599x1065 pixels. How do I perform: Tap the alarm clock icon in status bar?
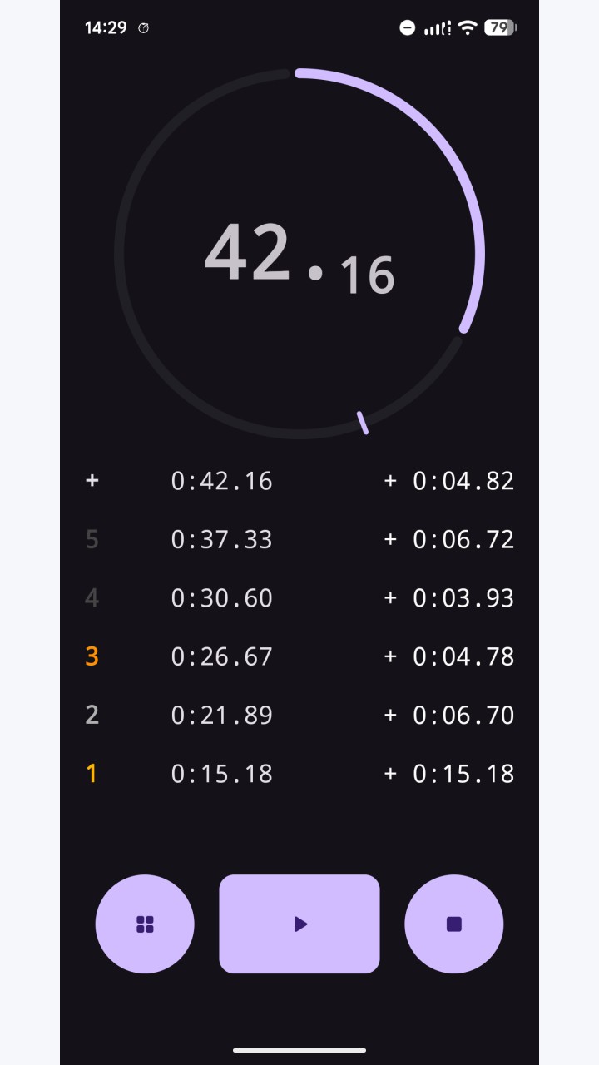[x=143, y=28]
